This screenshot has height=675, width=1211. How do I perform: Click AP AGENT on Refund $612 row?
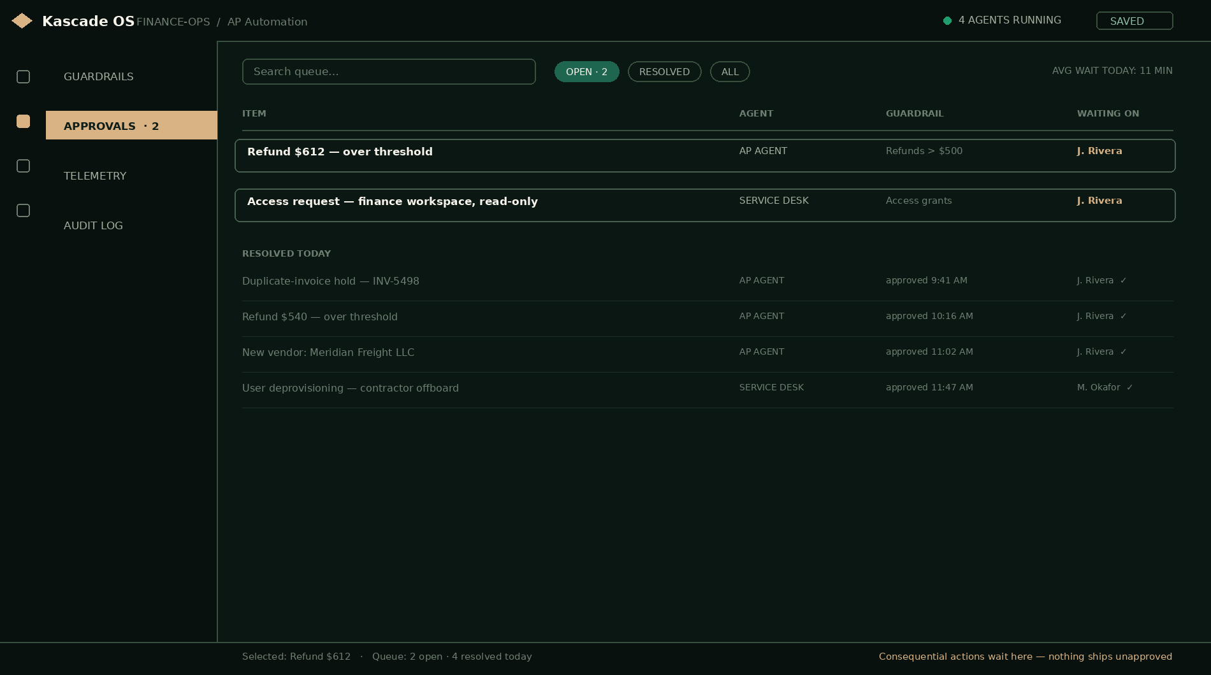tap(763, 151)
